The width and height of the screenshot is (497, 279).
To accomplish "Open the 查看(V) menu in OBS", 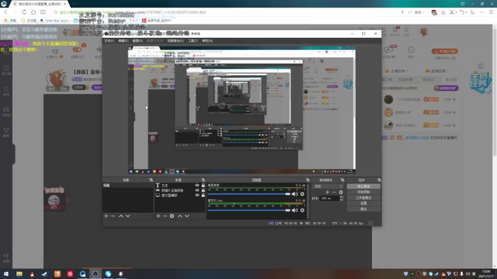I will [137, 41].
